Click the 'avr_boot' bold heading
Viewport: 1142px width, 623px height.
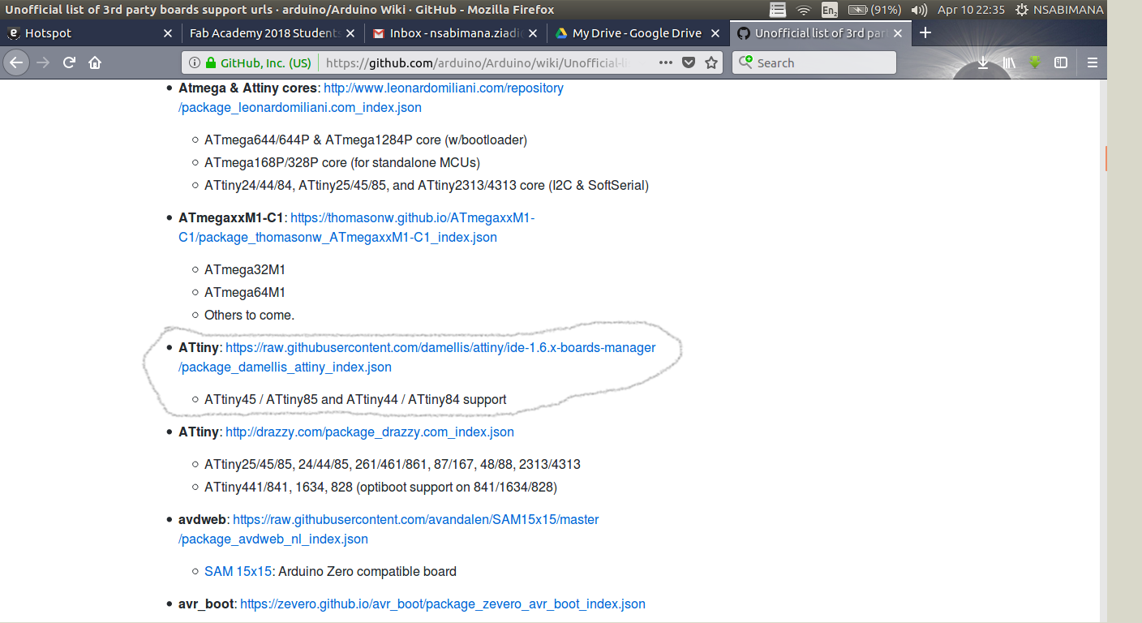coord(206,604)
